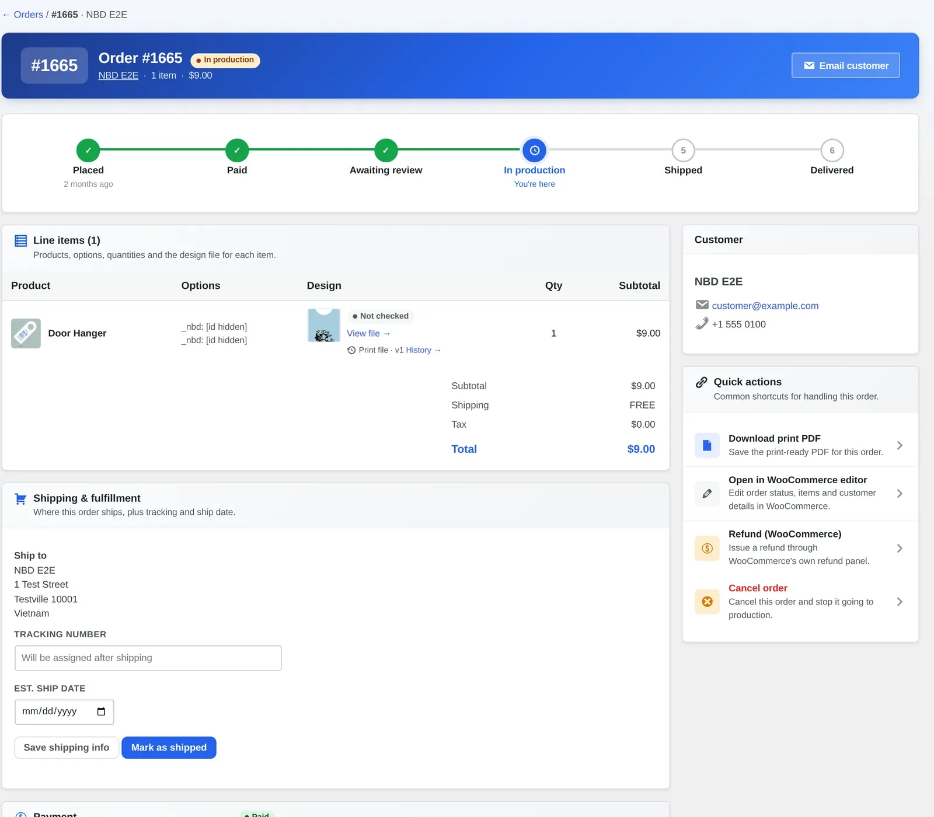Click the Save shipping info button

[x=67, y=748]
